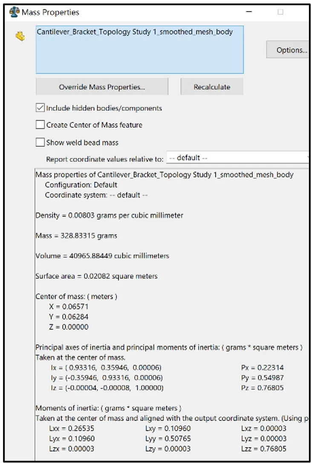
Task: Click the Mass Properties scale icon in title bar
Action: [14, 12]
